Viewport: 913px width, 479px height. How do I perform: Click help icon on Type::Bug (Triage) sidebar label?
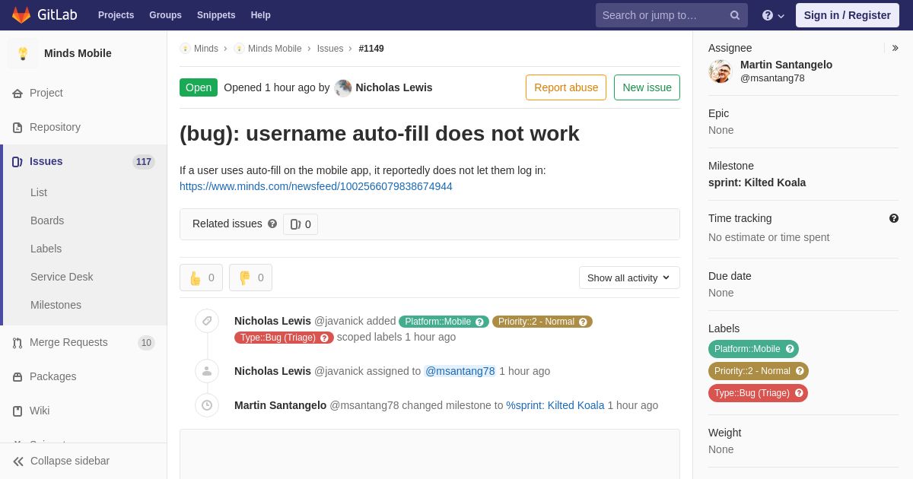pos(799,393)
